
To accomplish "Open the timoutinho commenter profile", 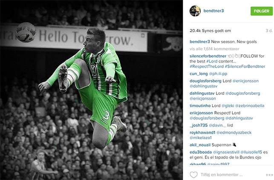I will 200,106.
